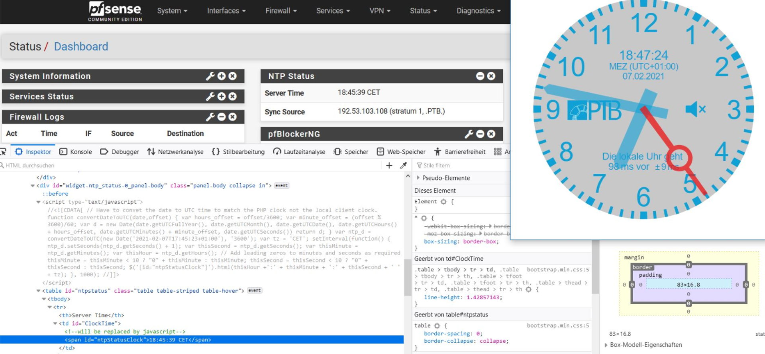Open Firewall Logs widget settings wrench
The width and height of the screenshot is (765, 354).
(210, 117)
